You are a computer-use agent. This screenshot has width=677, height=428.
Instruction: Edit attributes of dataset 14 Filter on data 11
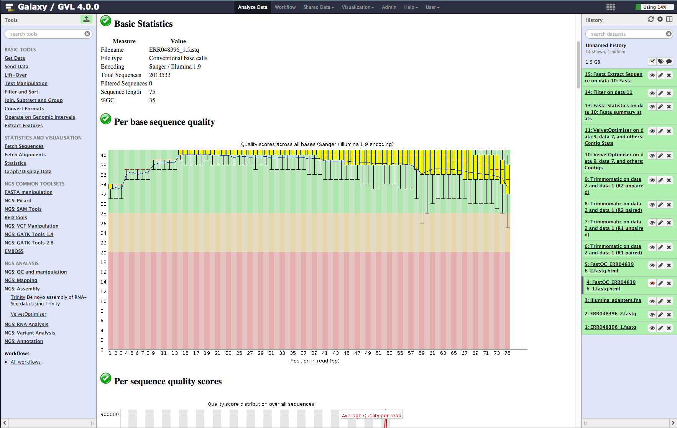tap(661, 93)
